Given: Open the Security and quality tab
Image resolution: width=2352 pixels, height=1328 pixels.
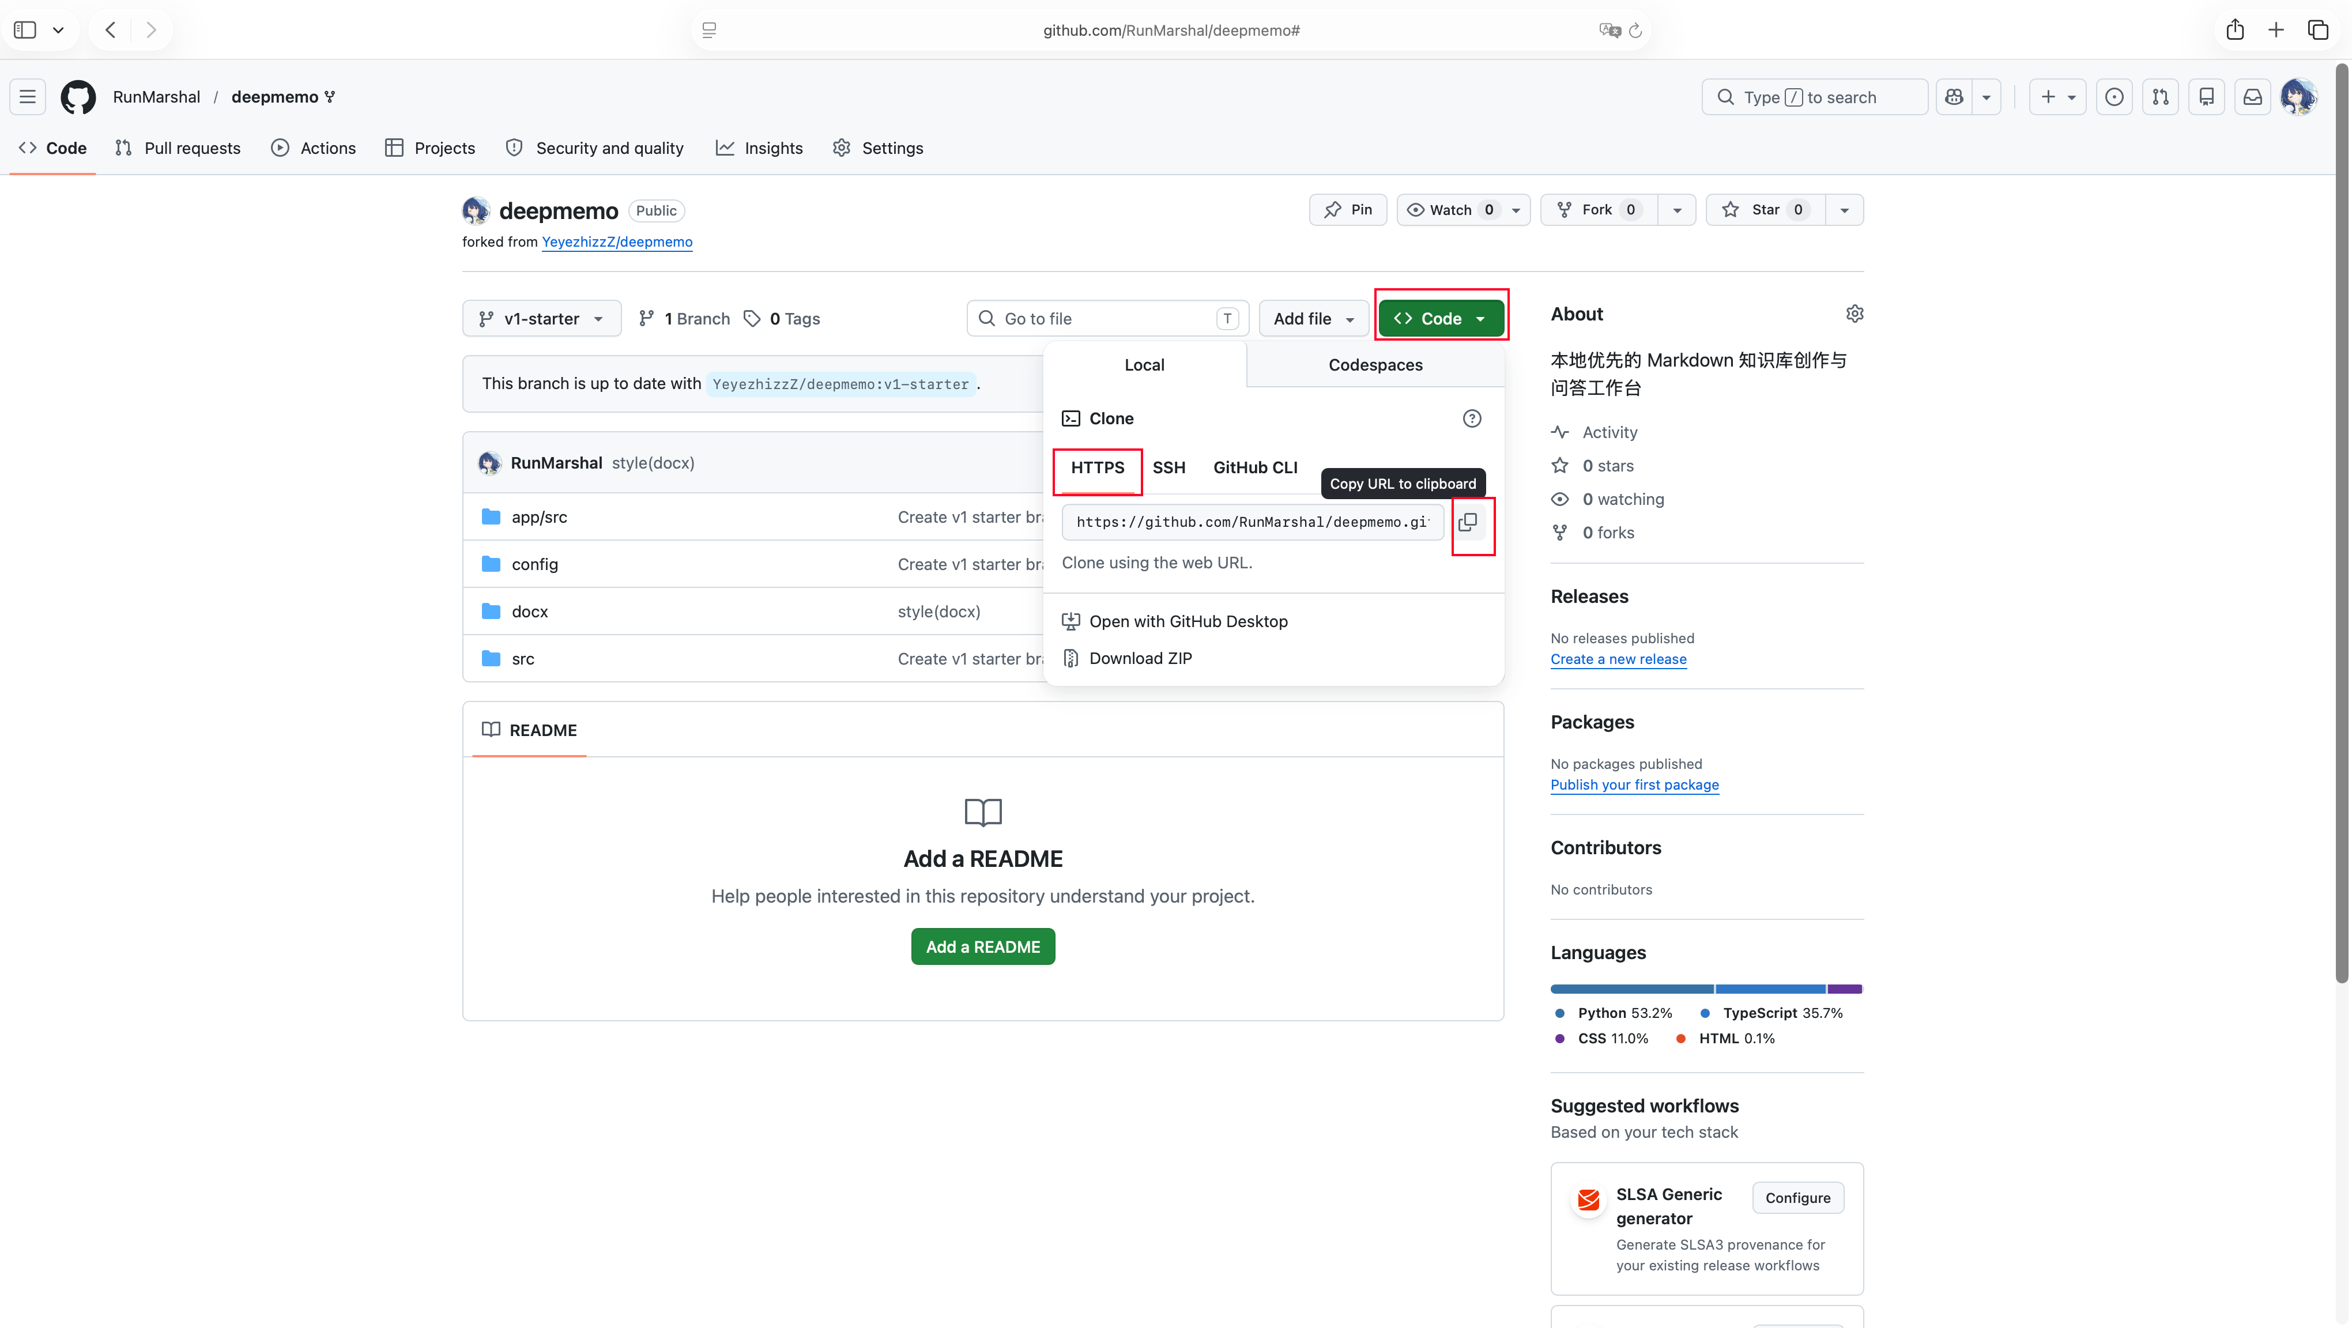Looking at the screenshot, I should [595, 148].
